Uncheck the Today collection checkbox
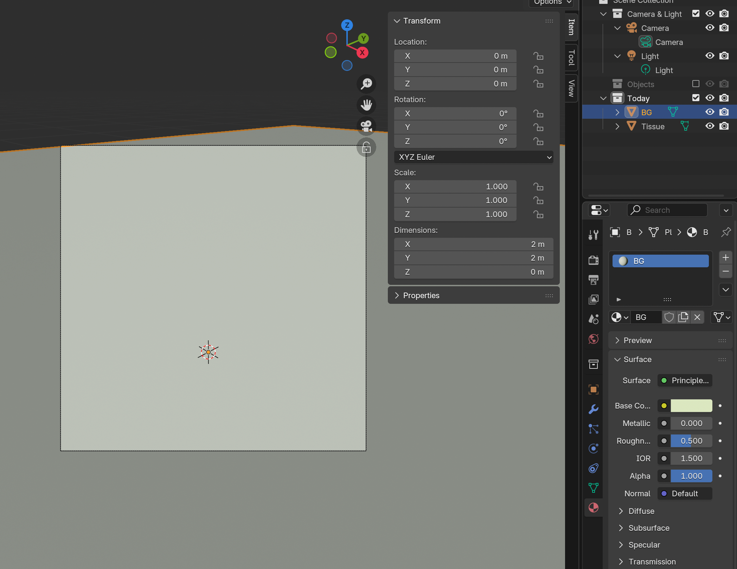The image size is (737, 569). pos(696,98)
